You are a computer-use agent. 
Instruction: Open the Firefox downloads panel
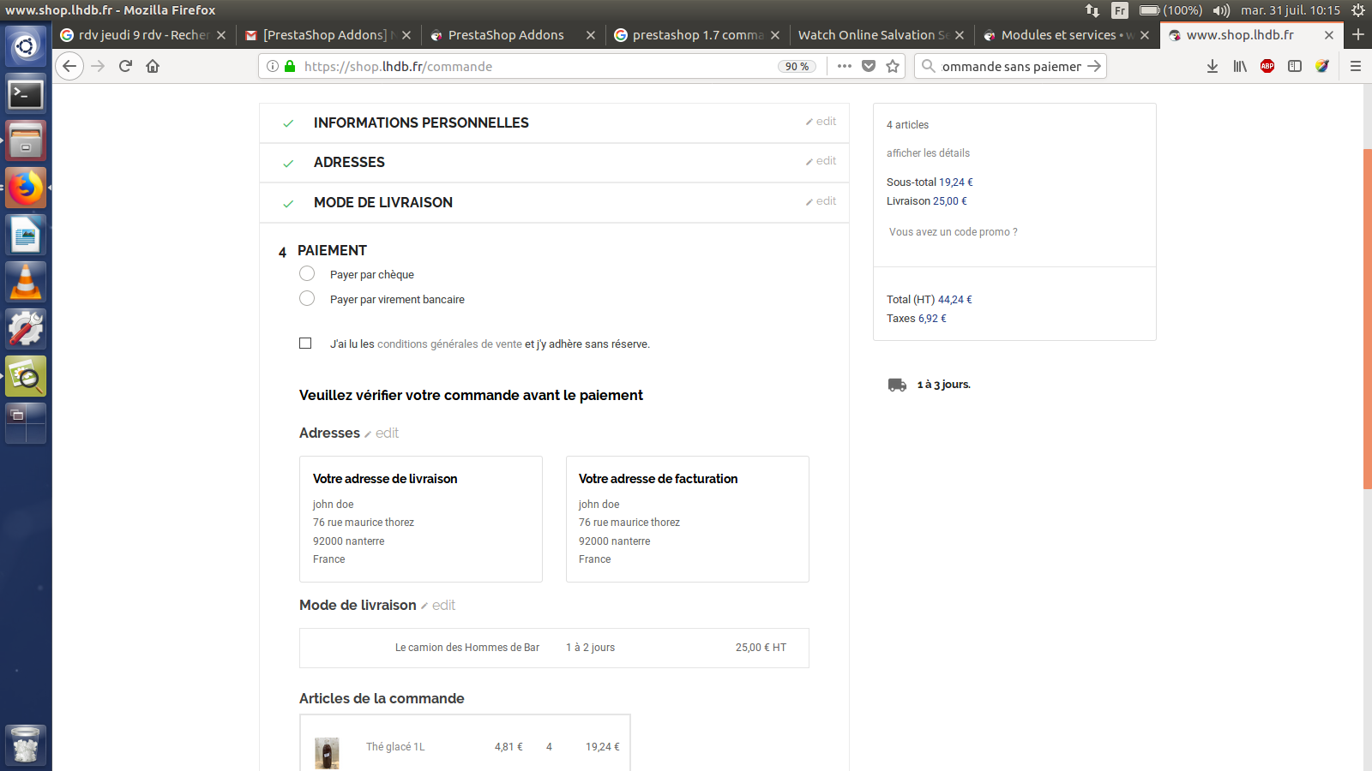[1213, 66]
